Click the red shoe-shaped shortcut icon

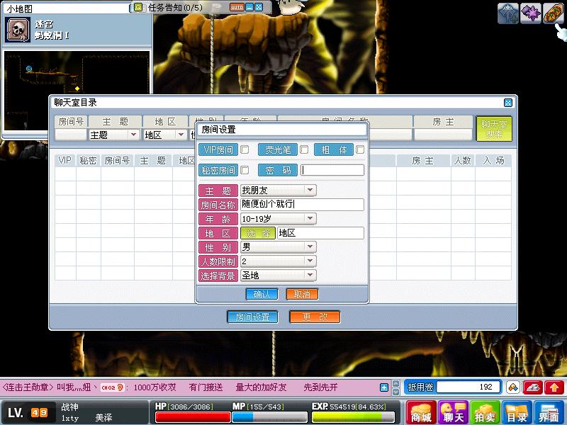(533, 387)
